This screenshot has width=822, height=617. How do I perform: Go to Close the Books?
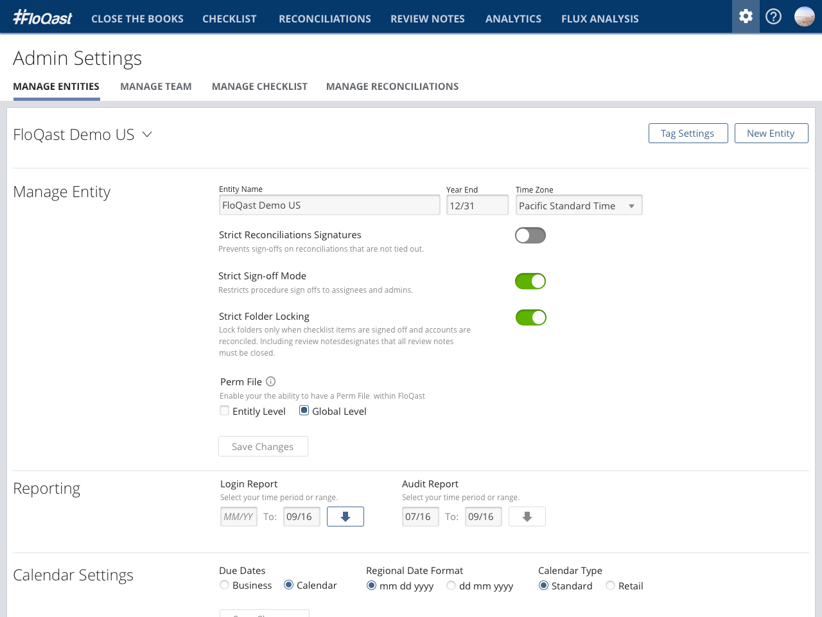coord(137,19)
